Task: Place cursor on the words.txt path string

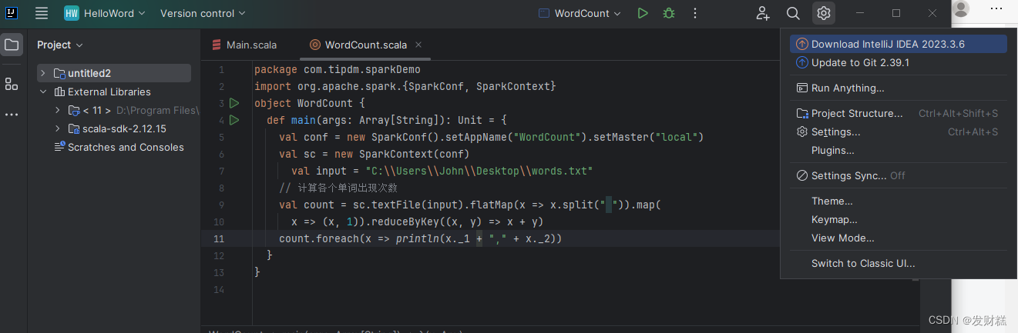Action: click(x=479, y=171)
